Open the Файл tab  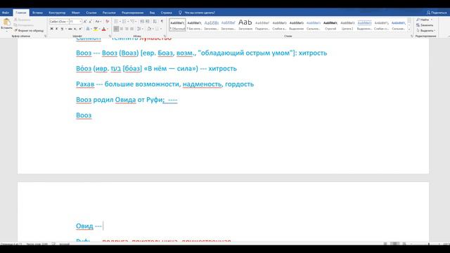point(6,13)
